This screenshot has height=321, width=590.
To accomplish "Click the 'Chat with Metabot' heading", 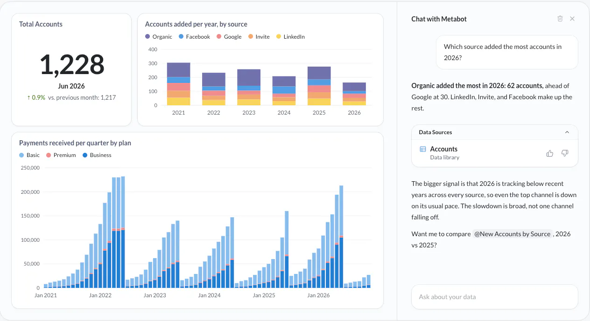I will [x=439, y=19].
